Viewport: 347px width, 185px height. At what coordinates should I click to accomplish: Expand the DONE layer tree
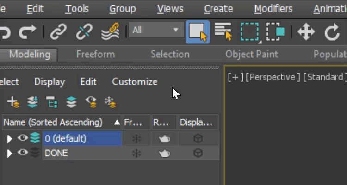click(x=9, y=153)
